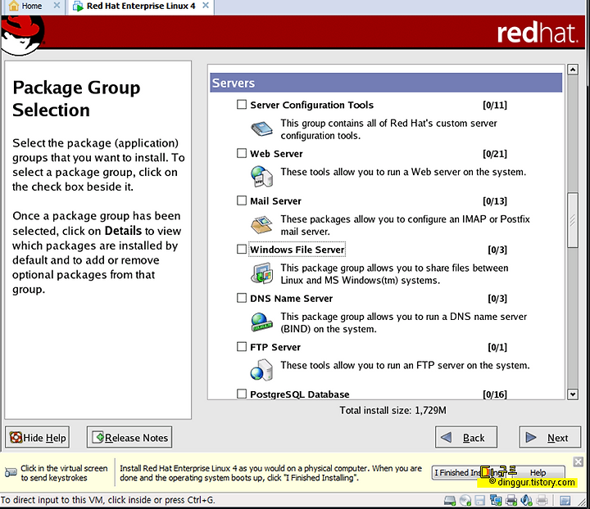Screen dimensions: 590x509
Task: Click the DNS Name Server globe icon
Action: tap(261, 322)
